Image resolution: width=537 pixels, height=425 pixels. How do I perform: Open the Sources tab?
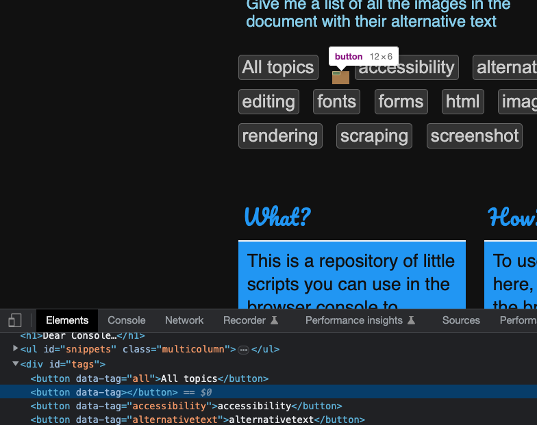pos(461,320)
